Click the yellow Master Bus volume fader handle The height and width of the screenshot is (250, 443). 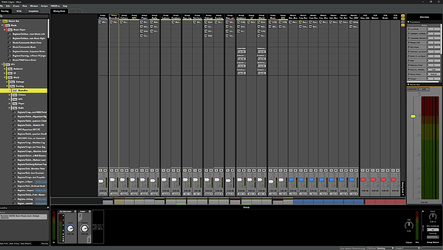(x=413, y=116)
